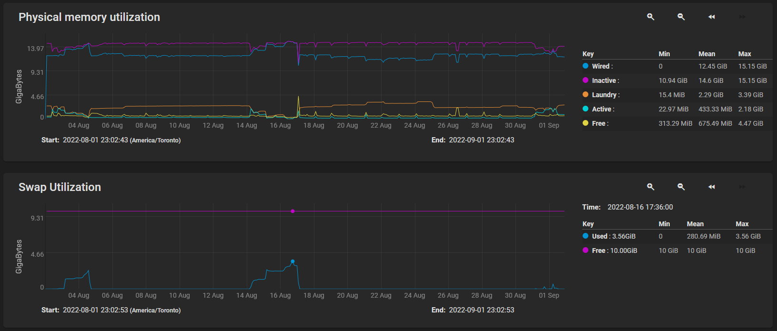Image resolution: width=777 pixels, height=331 pixels.
Task: Click the yellow spike near 17 Aug
Action: coord(298,98)
